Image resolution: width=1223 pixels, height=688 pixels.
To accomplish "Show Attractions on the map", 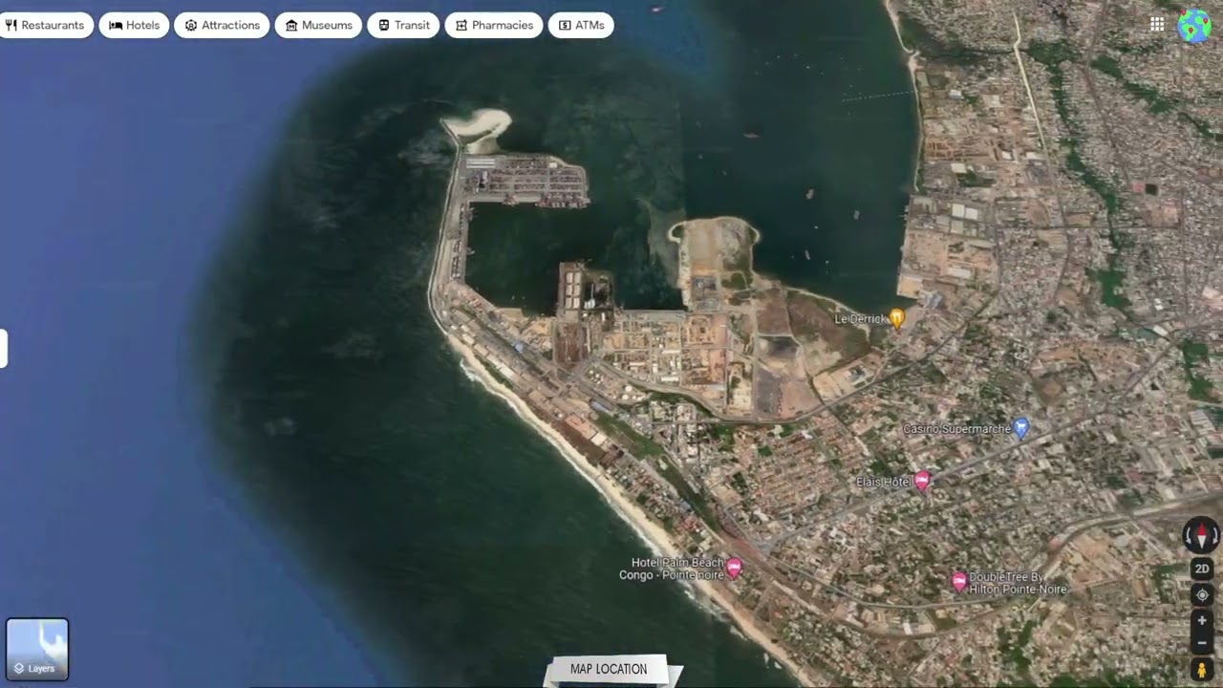I will [222, 25].
